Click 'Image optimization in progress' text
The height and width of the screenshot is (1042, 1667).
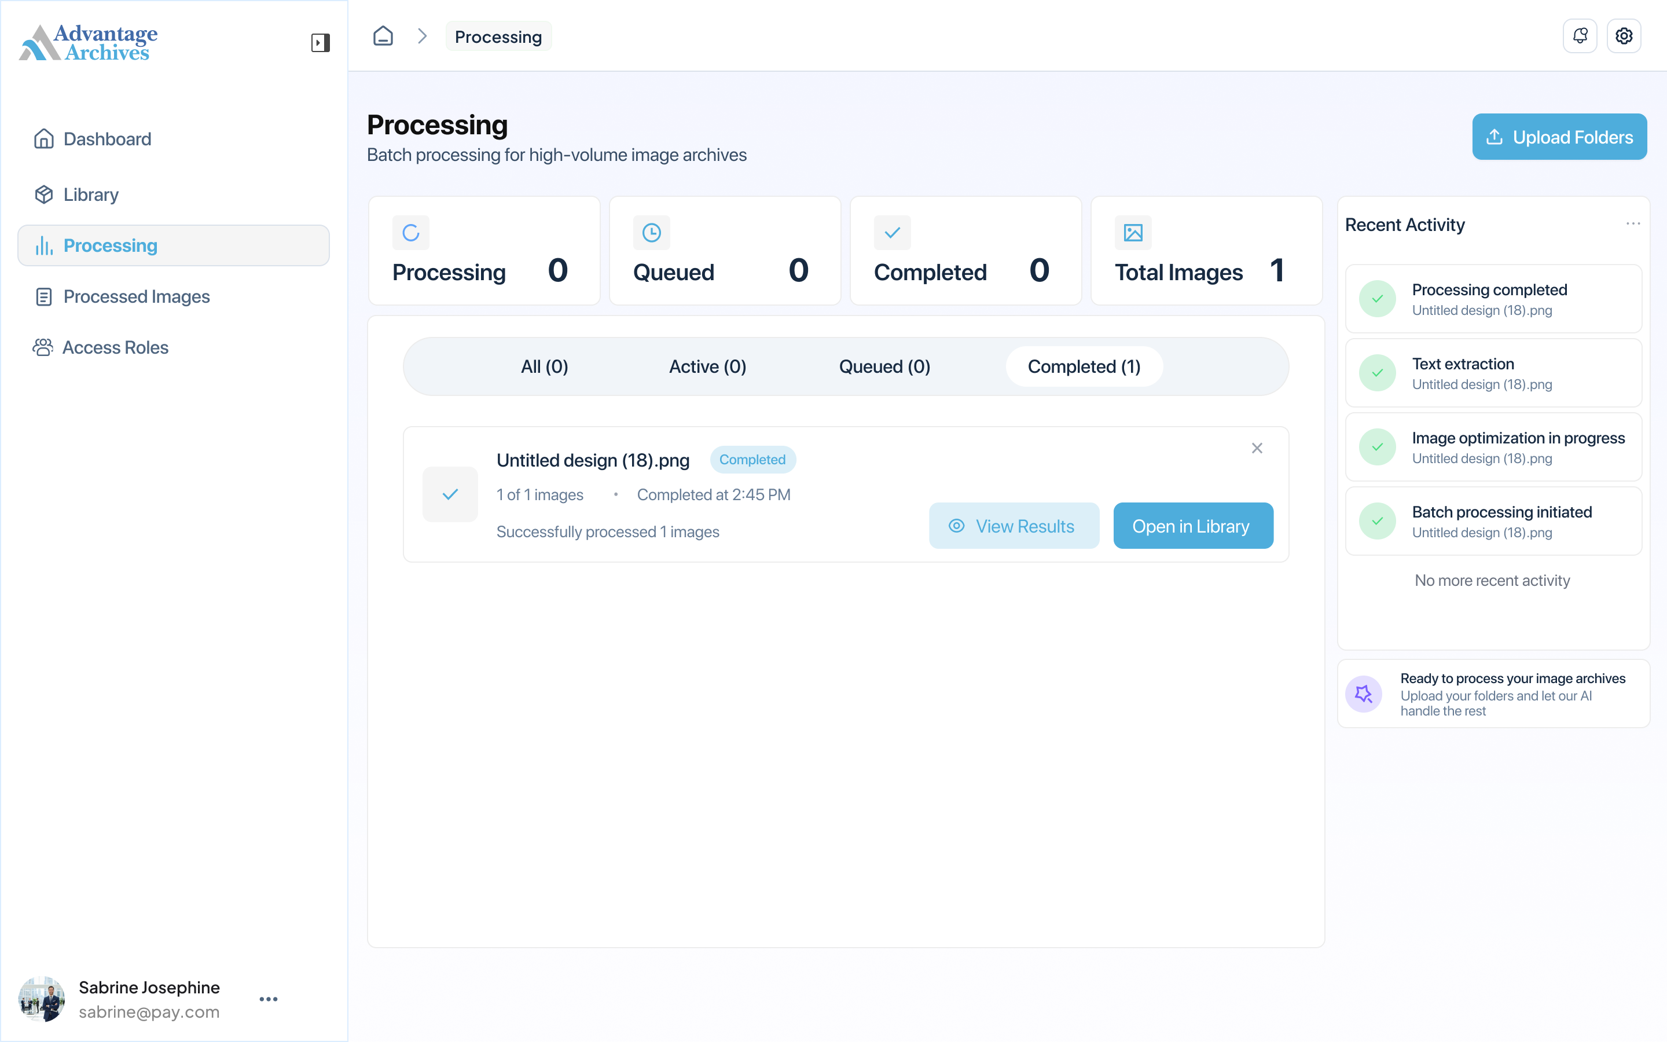pos(1518,438)
